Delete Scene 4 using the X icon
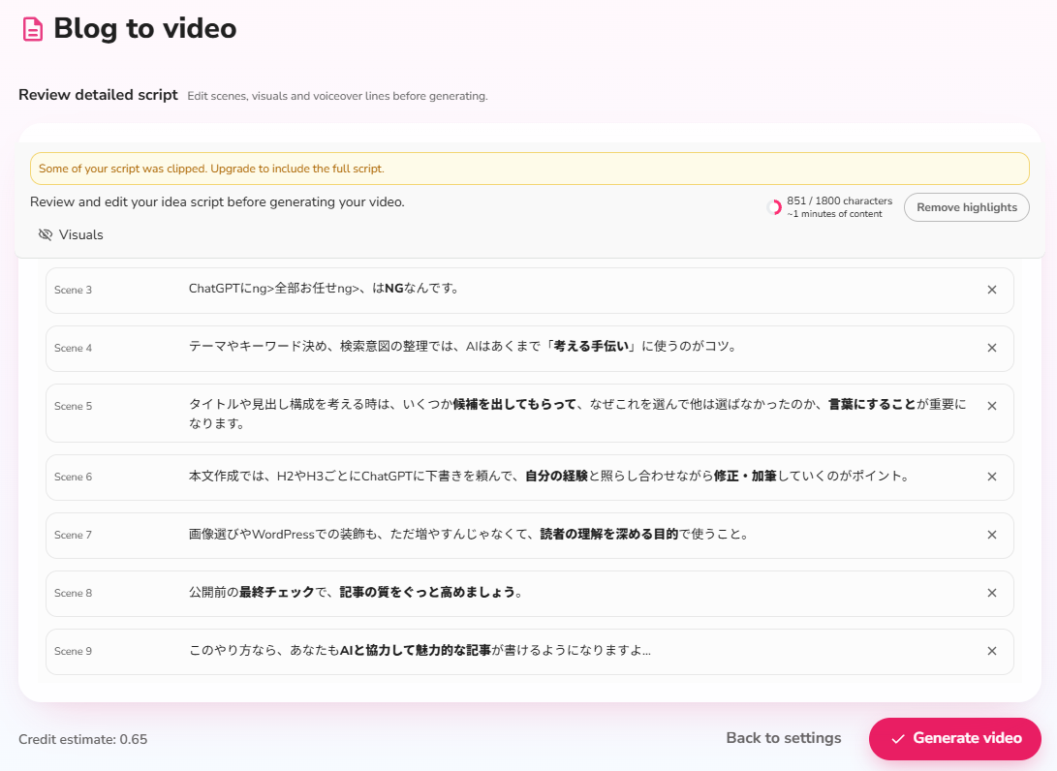 pyautogui.click(x=992, y=348)
